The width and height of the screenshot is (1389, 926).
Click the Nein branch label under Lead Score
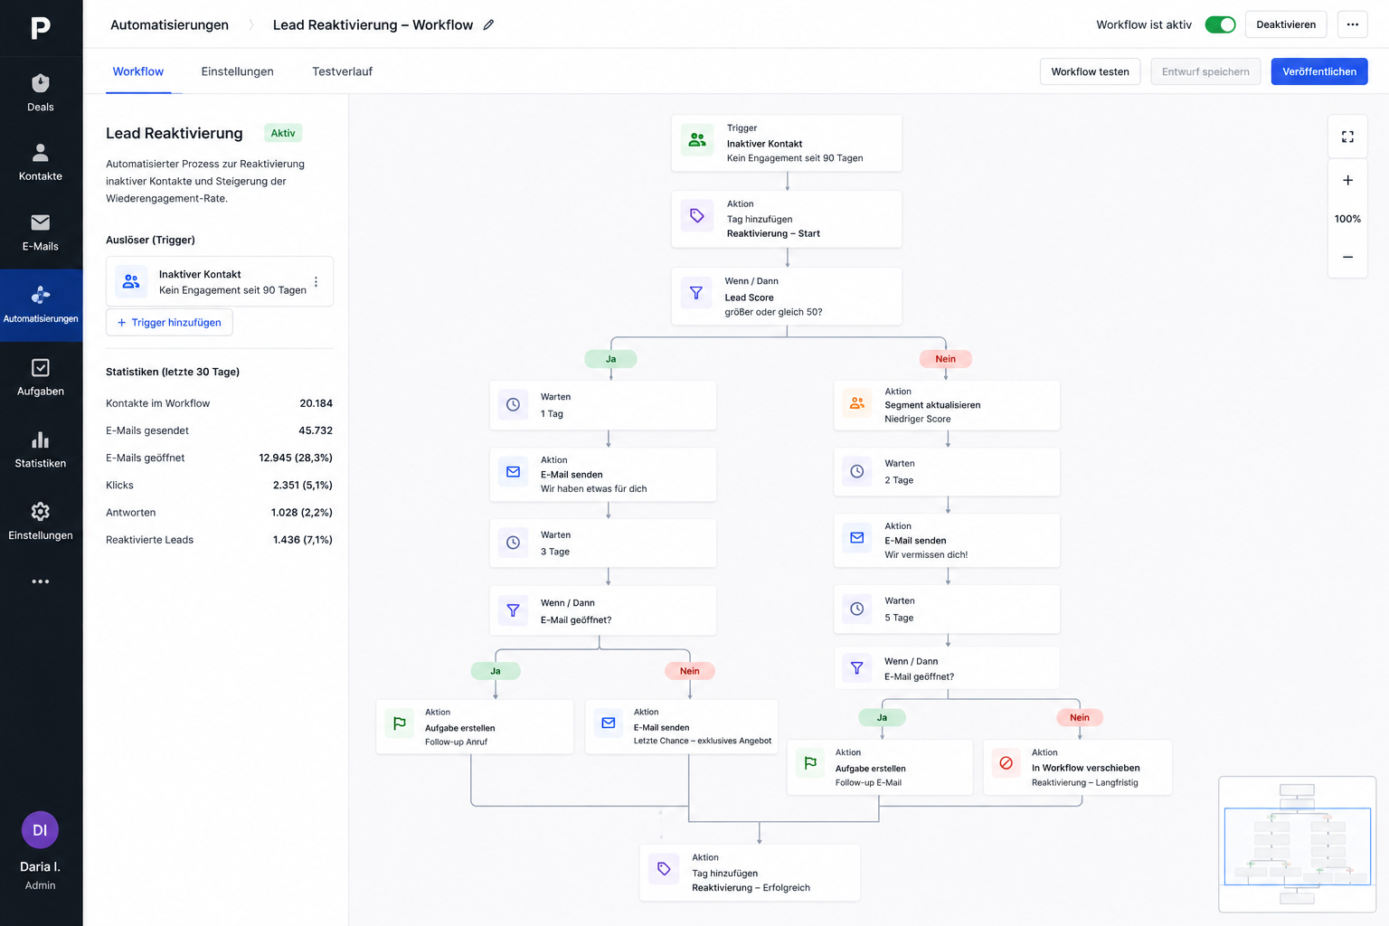[945, 359]
